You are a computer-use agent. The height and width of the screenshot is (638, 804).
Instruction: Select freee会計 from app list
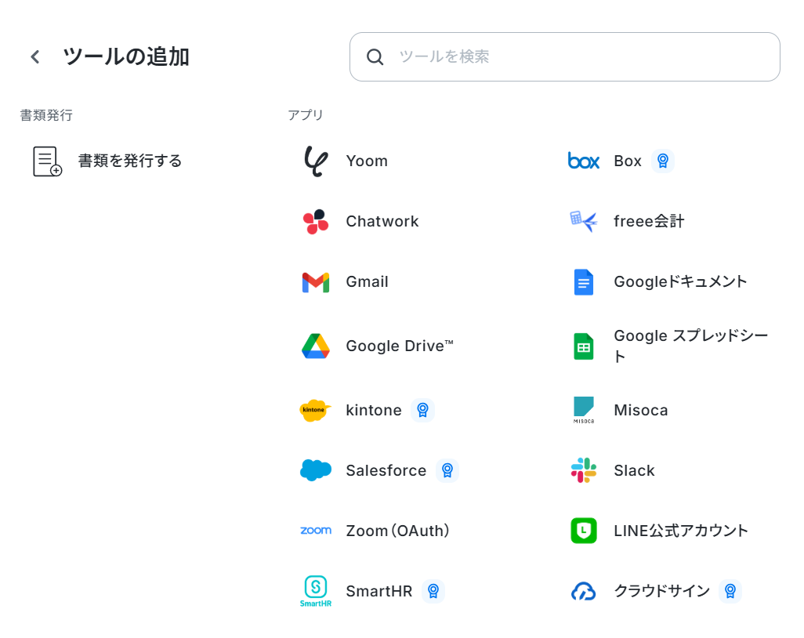649,222
